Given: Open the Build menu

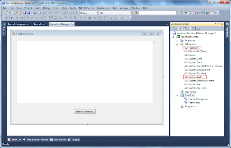Looking at the screenshot, I should (x=38, y=8).
